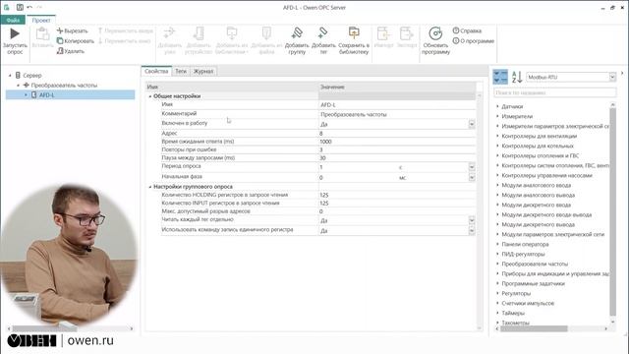Open Справка help
The width and height of the screenshot is (629, 354).
point(467,30)
